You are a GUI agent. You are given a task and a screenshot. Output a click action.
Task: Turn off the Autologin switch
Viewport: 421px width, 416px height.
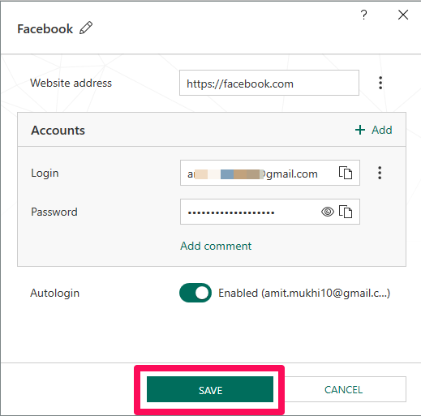[x=195, y=293]
